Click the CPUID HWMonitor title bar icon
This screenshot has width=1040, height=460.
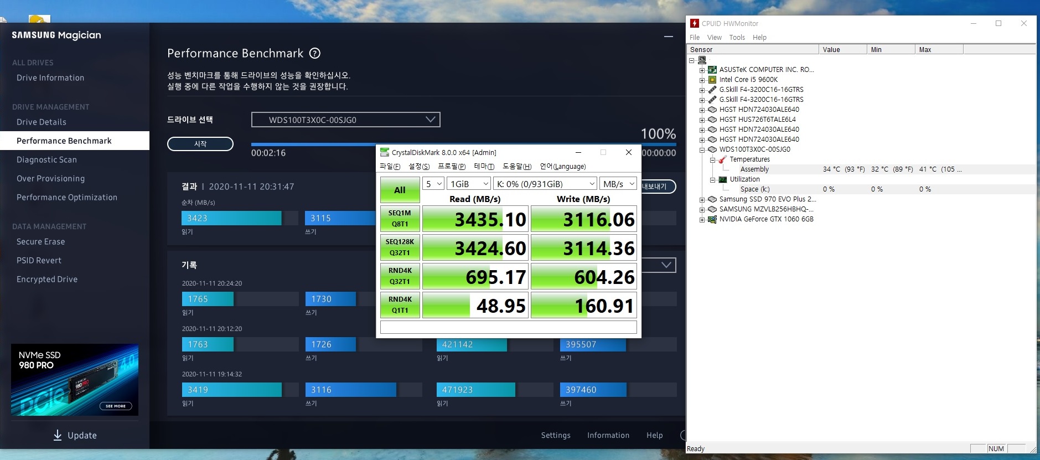tap(695, 23)
